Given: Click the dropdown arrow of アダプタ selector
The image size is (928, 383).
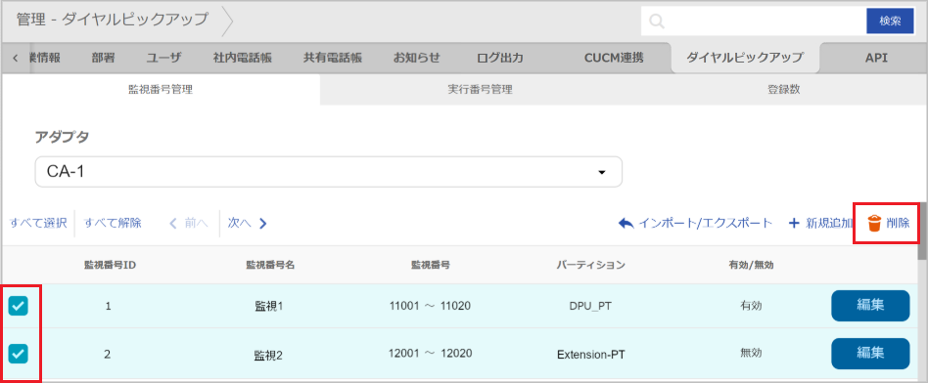Looking at the screenshot, I should [602, 173].
